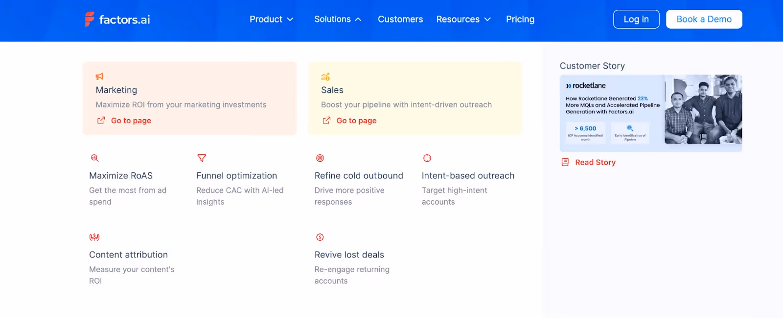Click the Log in button

click(636, 19)
